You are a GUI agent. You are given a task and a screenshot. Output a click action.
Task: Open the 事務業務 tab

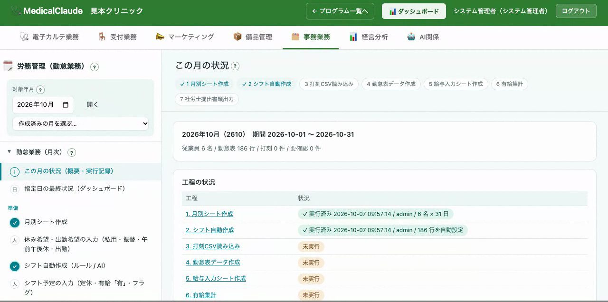pyautogui.click(x=311, y=37)
